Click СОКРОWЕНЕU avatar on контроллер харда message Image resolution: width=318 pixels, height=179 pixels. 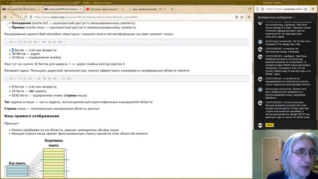pos(260,49)
